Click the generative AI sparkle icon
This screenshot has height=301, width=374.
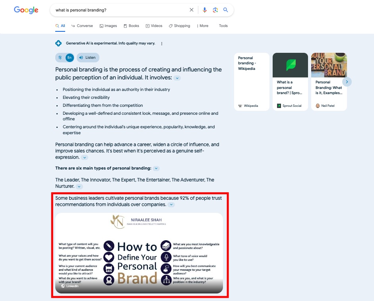58,43
